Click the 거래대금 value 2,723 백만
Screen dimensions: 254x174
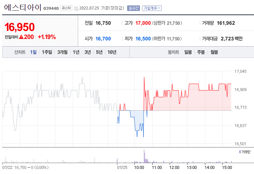(x=231, y=39)
